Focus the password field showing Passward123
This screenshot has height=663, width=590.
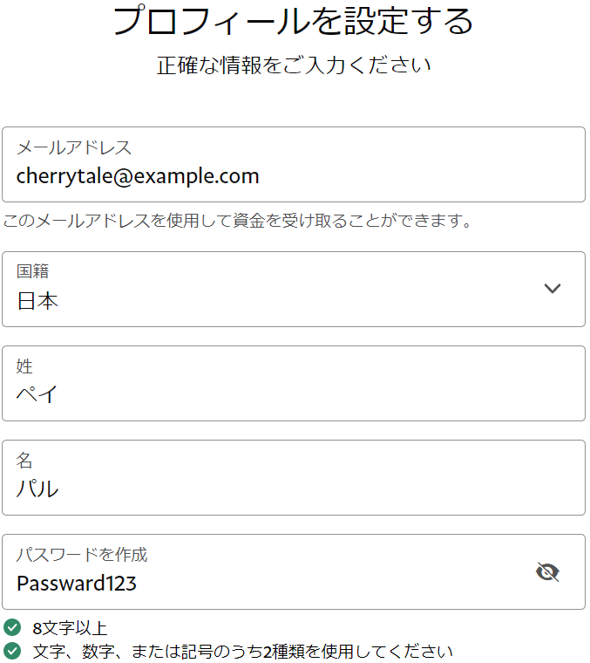click(x=261, y=583)
